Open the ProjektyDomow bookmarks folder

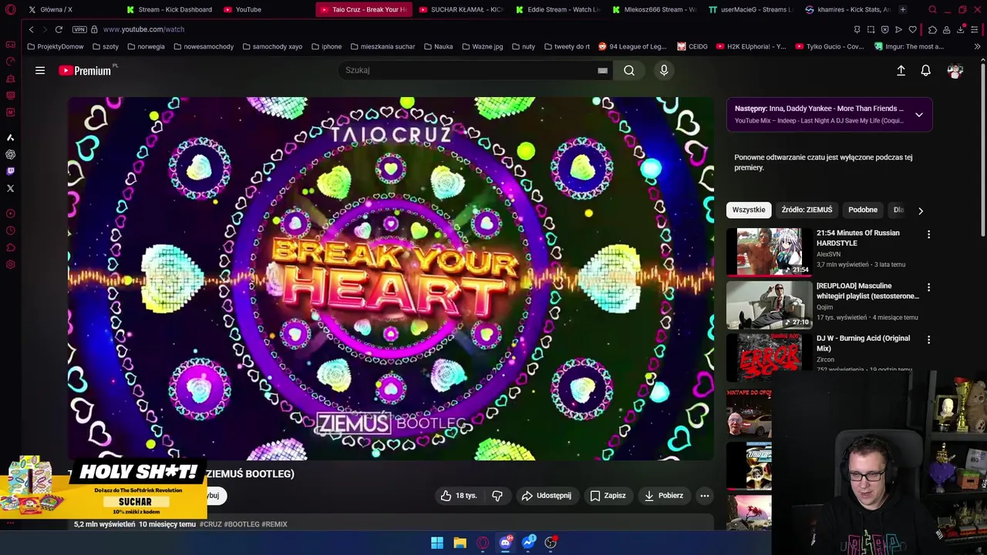click(x=56, y=46)
